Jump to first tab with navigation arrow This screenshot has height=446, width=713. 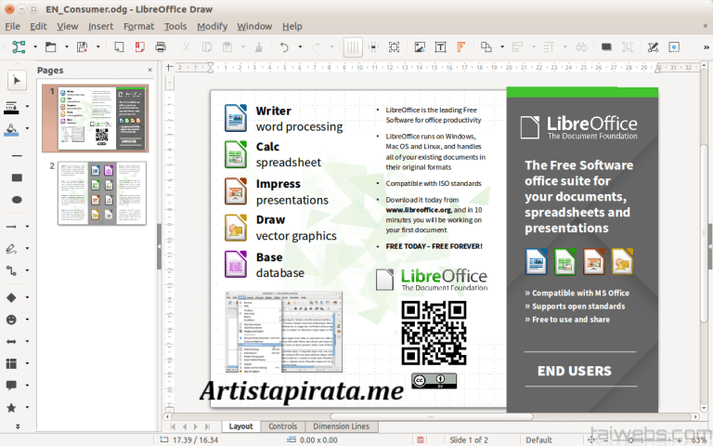point(174,426)
